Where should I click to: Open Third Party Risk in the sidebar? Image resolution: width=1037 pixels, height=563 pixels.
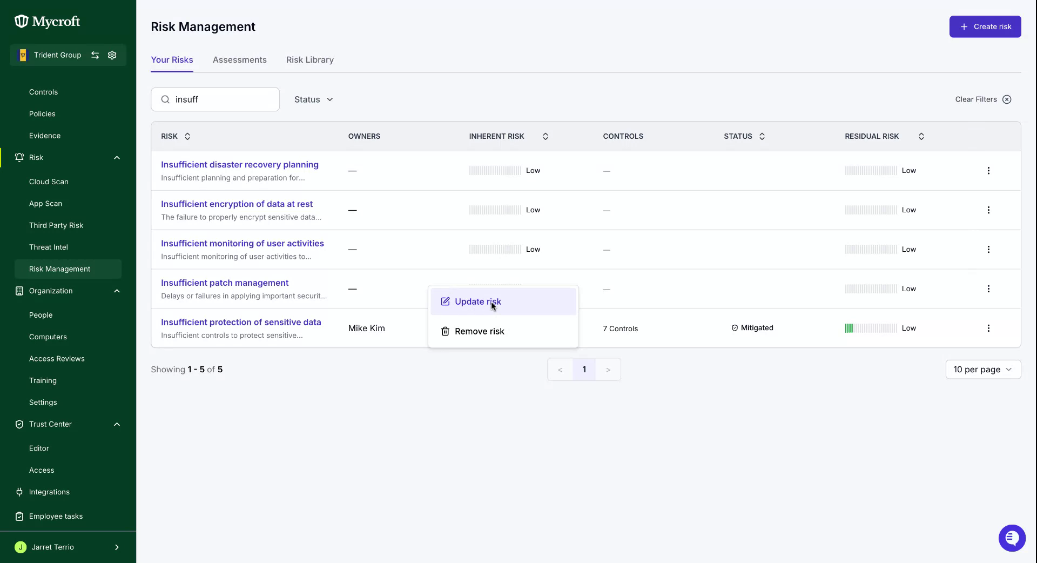tap(56, 225)
